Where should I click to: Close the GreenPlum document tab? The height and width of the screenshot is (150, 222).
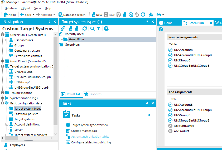coord(211,23)
